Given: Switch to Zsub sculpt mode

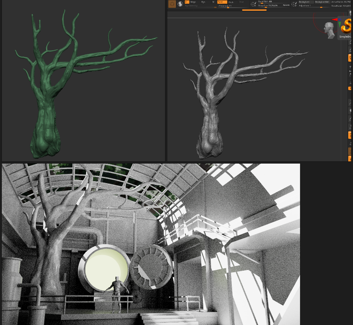Looking at the screenshot, I should (232, 2).
